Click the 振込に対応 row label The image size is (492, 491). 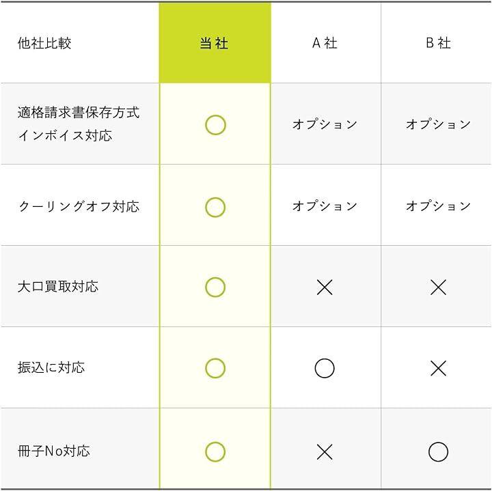click(51, 367)
